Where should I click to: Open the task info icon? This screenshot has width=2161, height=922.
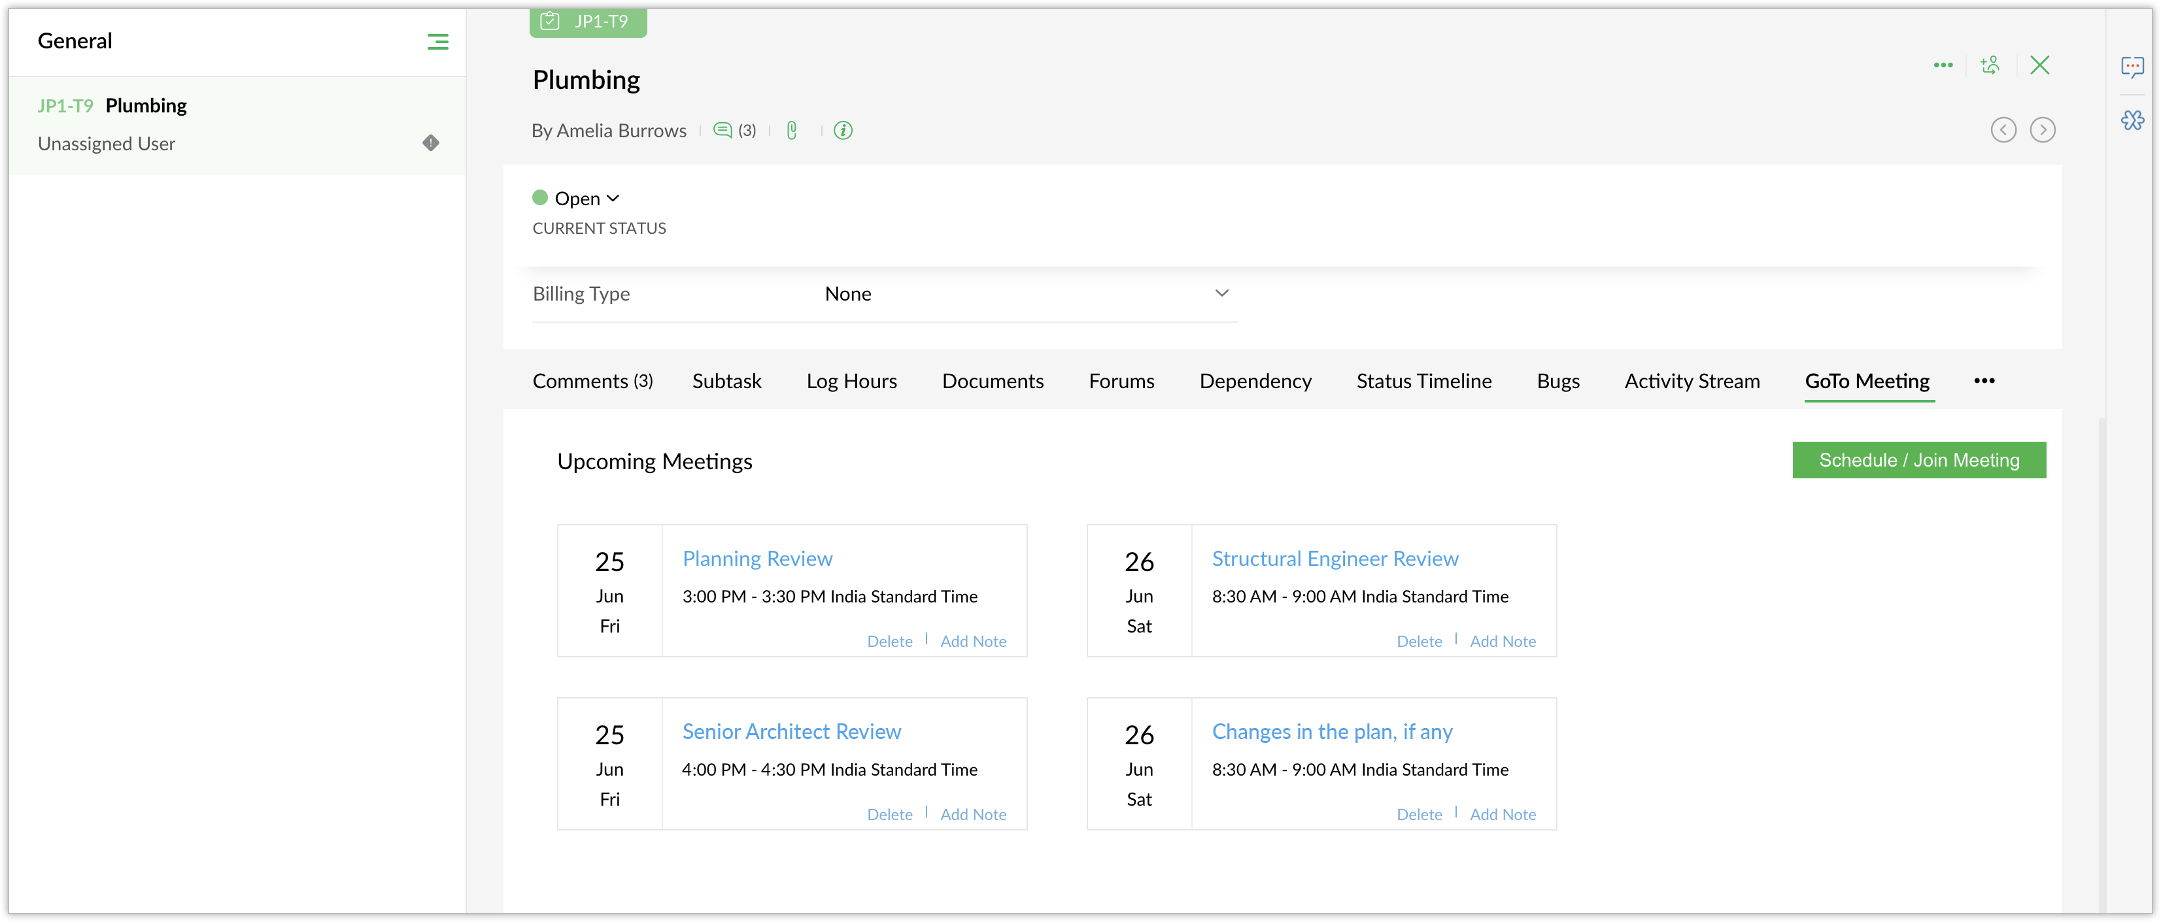pos(842,130)
